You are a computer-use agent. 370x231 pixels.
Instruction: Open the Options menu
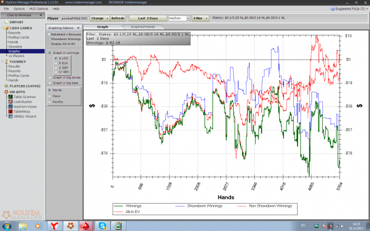(19, 9)
